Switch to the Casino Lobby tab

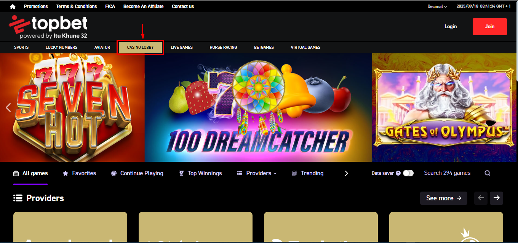click(x=140, y=47)
